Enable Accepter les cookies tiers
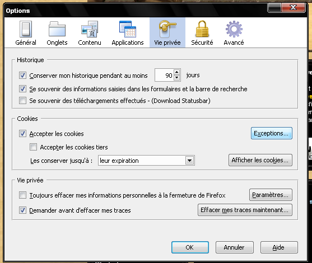The height and width of the screenshot is (263, 312). pos(33,147)
